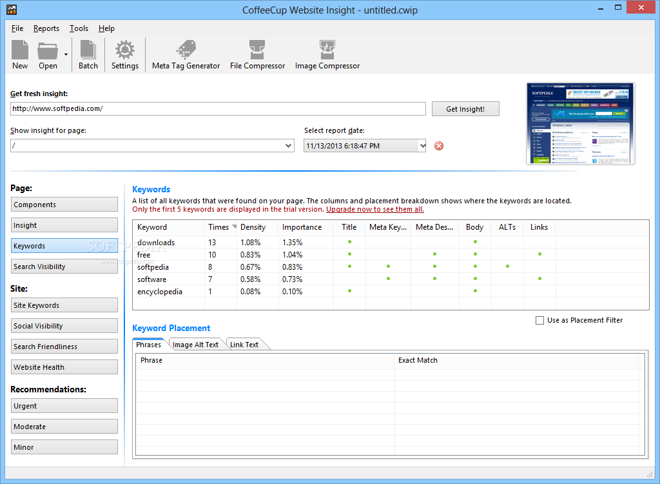Click the Softpedia website thumbnail preview
660x484 pixels.
coord(581,123)
